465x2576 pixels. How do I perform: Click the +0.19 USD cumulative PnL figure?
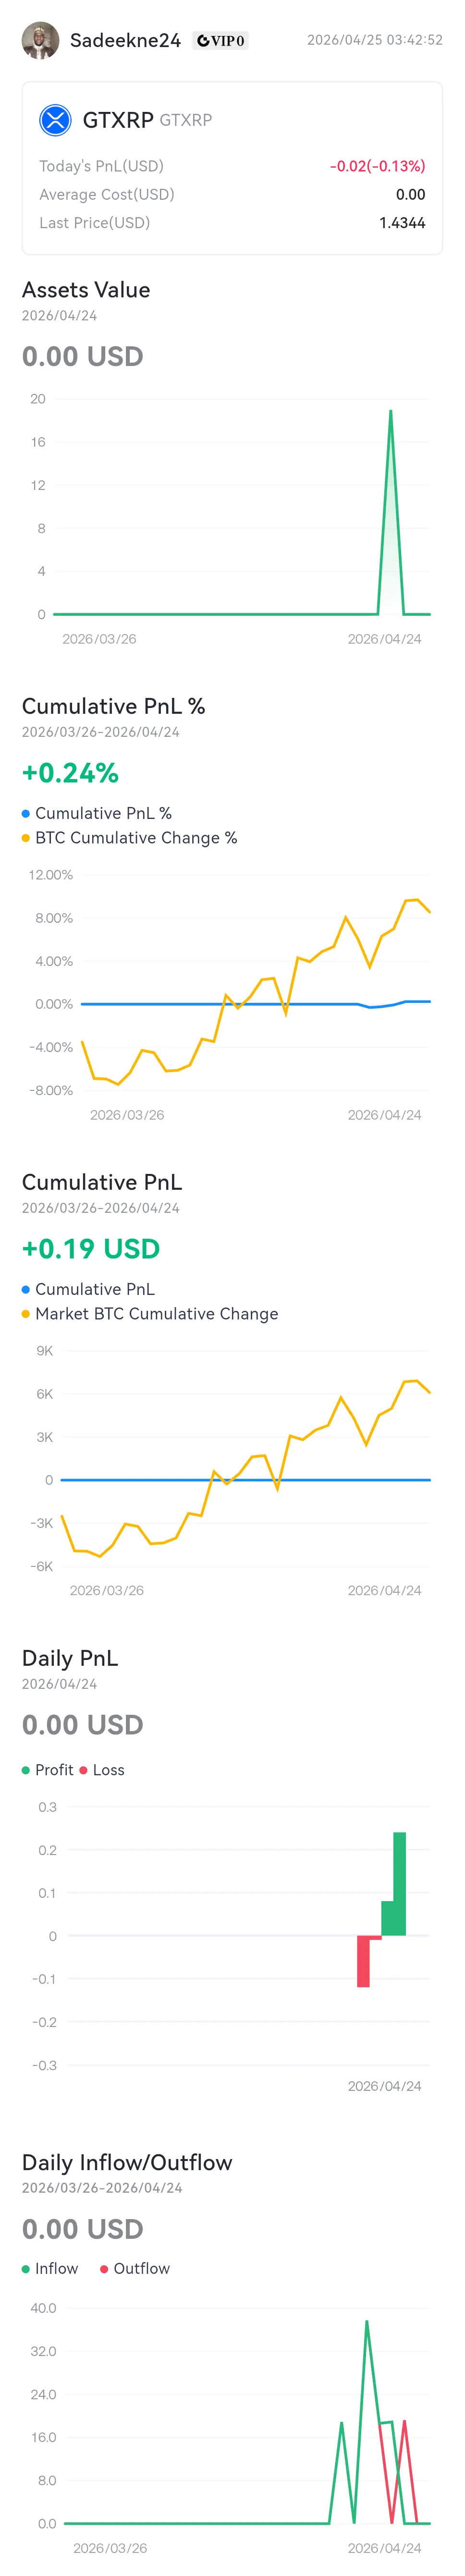tap(91, 1249)
